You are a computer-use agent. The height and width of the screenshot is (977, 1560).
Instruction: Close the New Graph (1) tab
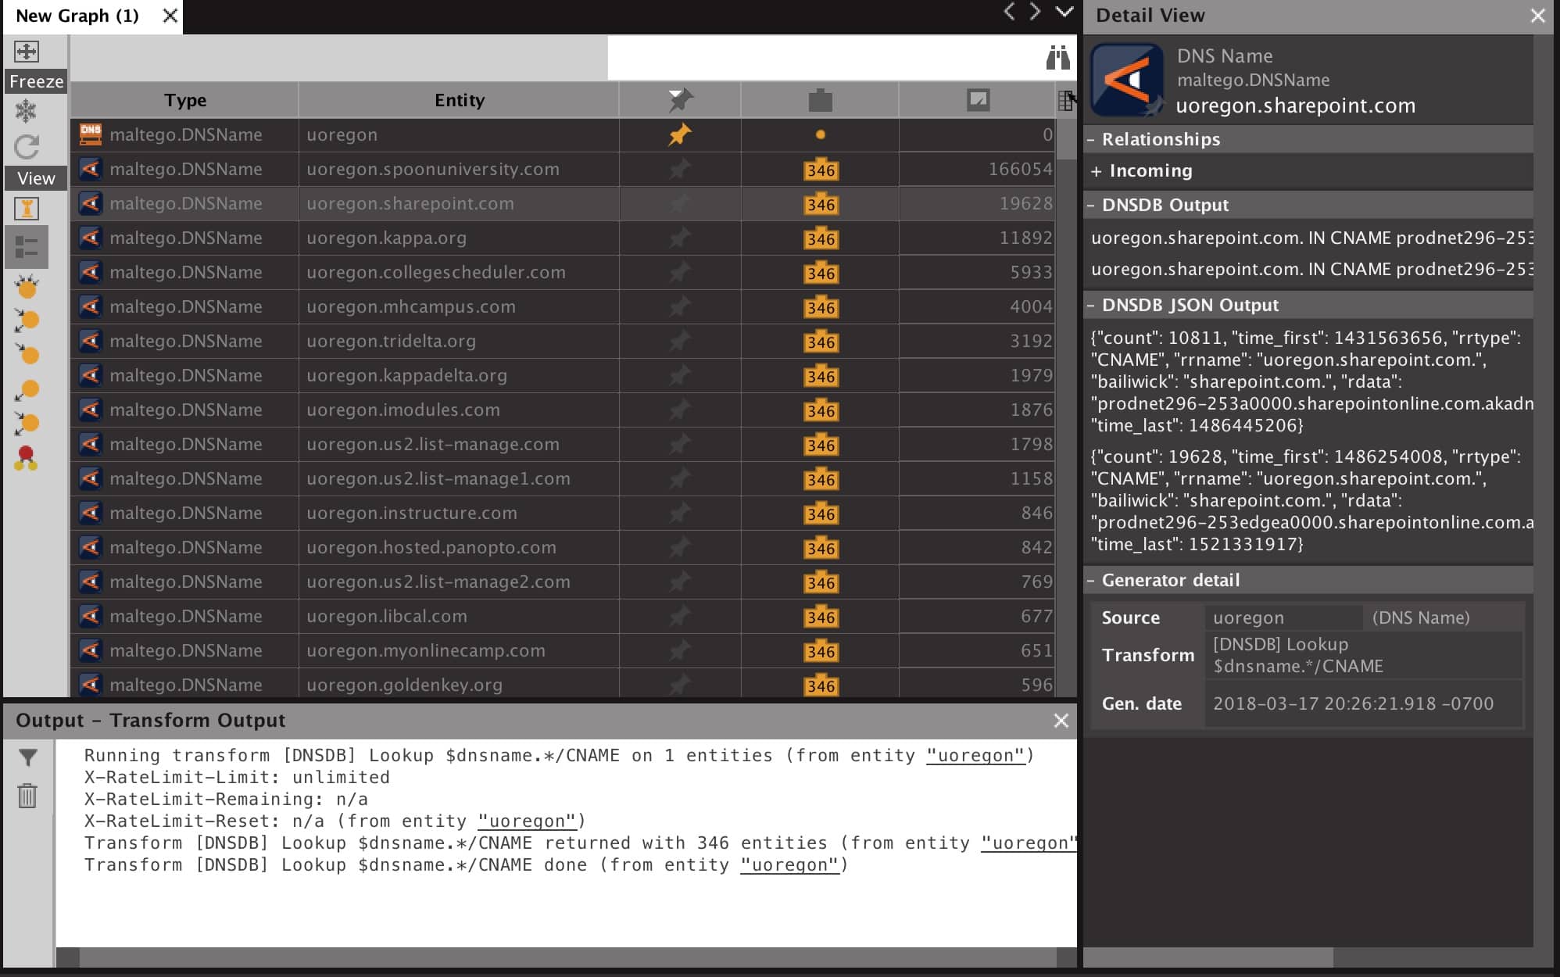[x=170, y=16]
